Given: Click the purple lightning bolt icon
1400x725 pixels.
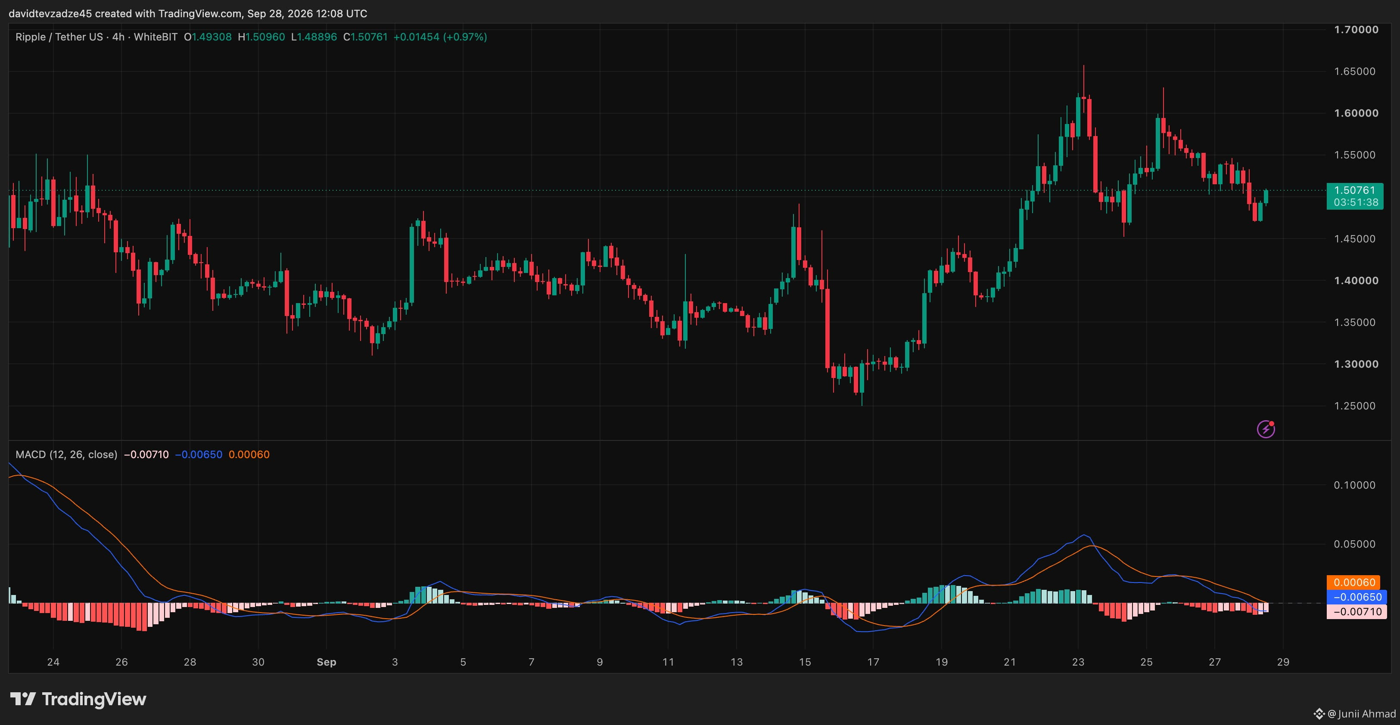Looking at the screenshot, I should pos(1266,429).
